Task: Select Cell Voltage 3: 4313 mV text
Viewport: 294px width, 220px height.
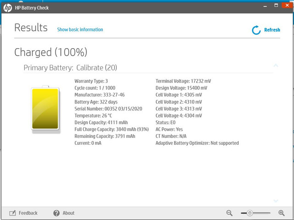Action: [x=179, y=109]
